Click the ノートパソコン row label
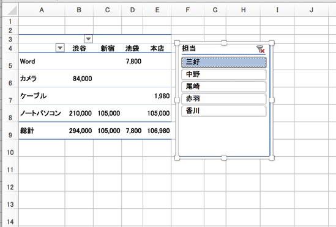The width and height of the screenshot is (336, 227). coord(40,113)
